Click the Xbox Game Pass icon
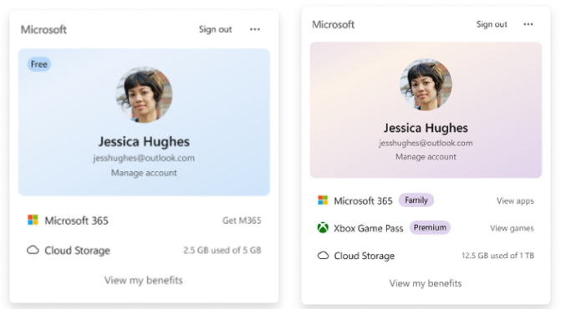561x309 pixels. (x=323, y=227)
